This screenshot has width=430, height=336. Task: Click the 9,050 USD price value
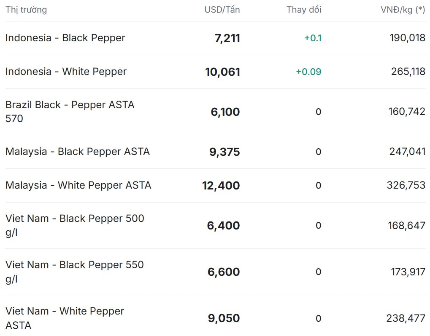[224, 318]
